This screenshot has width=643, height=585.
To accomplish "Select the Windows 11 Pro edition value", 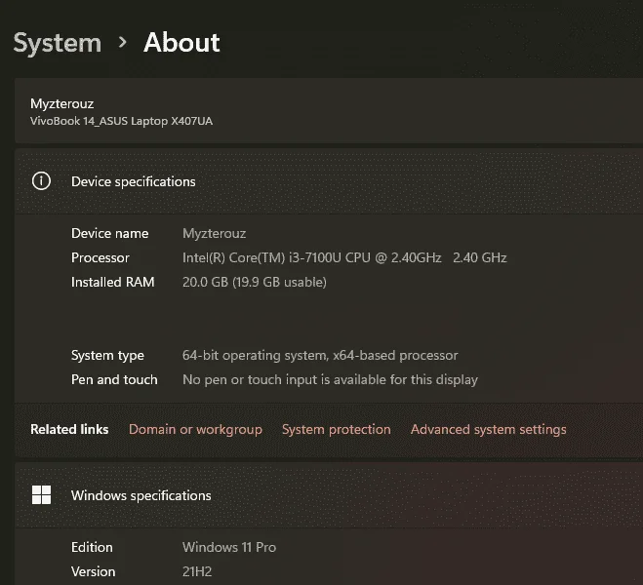I will pos(229,547).
